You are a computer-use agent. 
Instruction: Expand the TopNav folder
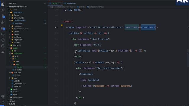(17, 42)
